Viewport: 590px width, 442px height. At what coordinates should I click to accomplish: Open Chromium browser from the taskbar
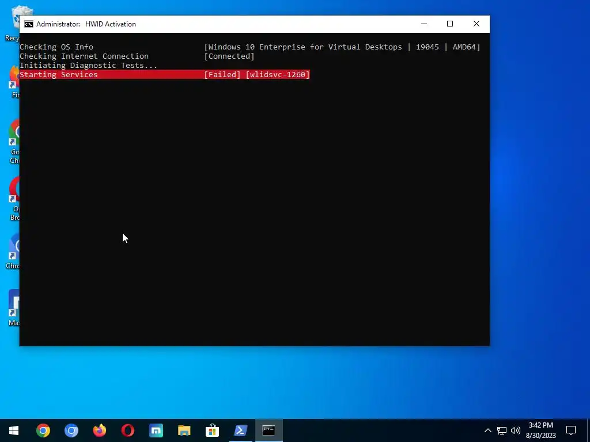(x=71, y=430)
